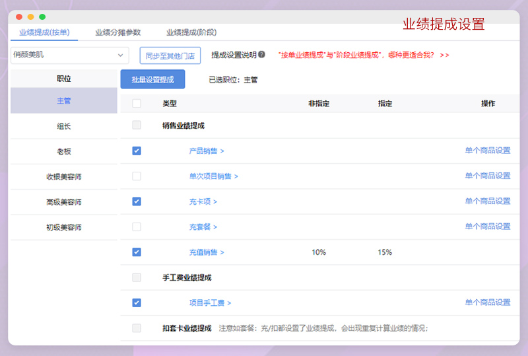The width and height of the screenshot is (528, 356).
Task: Expand the 产品销售 > row
Action: (207, 151)
